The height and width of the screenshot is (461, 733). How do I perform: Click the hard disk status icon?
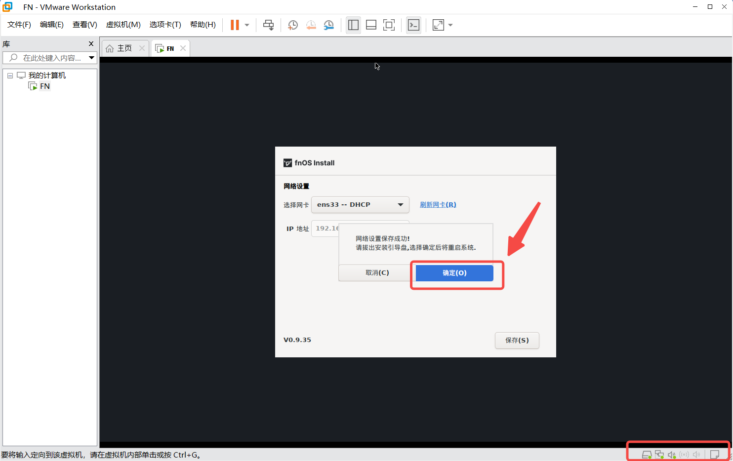tap(646, 455)
